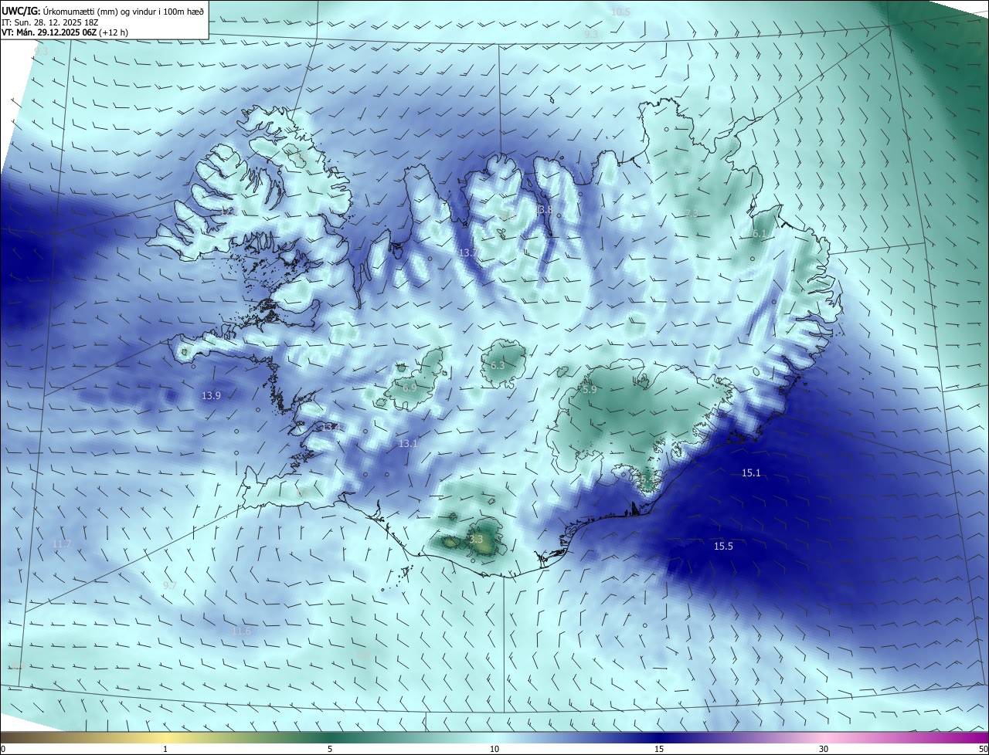Click the 50 tick on the color scale
Screen dimensions: 989x755
click(983, 750)
